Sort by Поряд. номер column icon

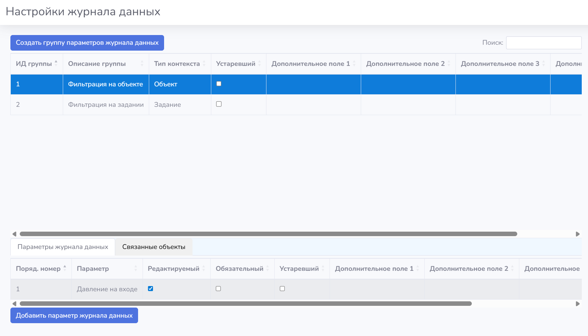[65, 268]
